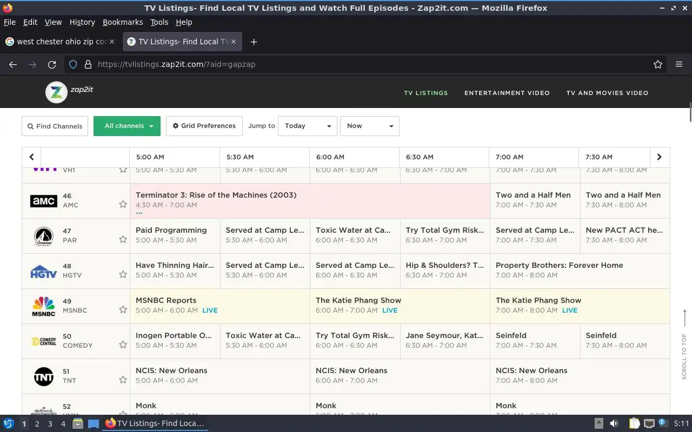The width and height of the screenshot is (692, 432).
Task: Open the Now time dropdown
Action: click(x=370, y=126)
